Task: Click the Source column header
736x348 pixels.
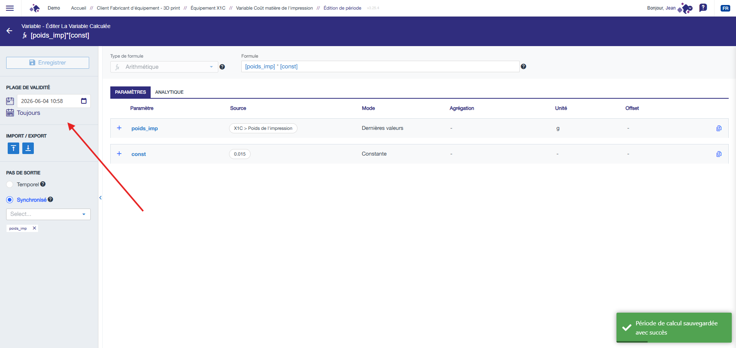Action: coord(238,108)
